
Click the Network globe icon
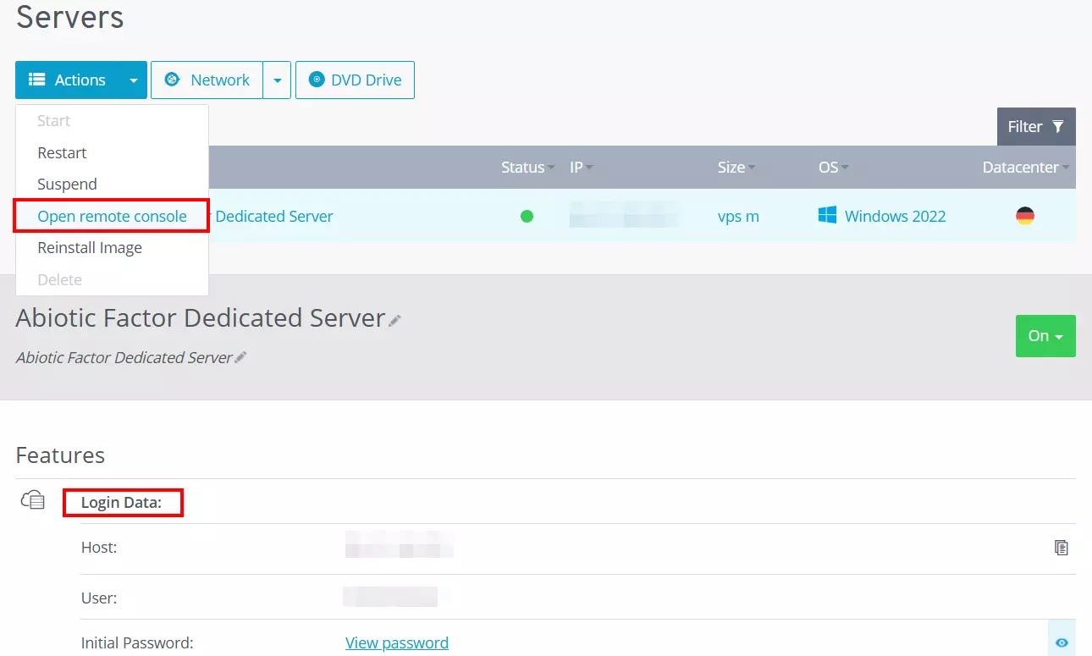coord(172,80)
